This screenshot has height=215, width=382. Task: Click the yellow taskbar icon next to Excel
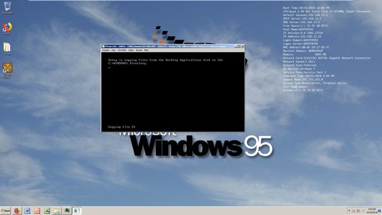(57, 211)
